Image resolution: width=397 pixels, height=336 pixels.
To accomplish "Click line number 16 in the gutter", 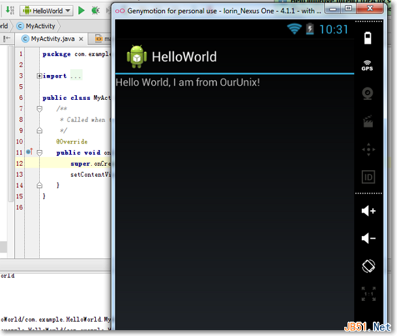I will pos(20,207).
